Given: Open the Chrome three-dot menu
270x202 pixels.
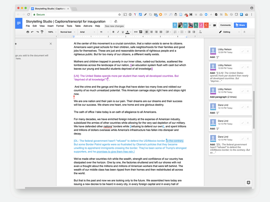Looking at the screenshot, I should (x=251, y=14).
